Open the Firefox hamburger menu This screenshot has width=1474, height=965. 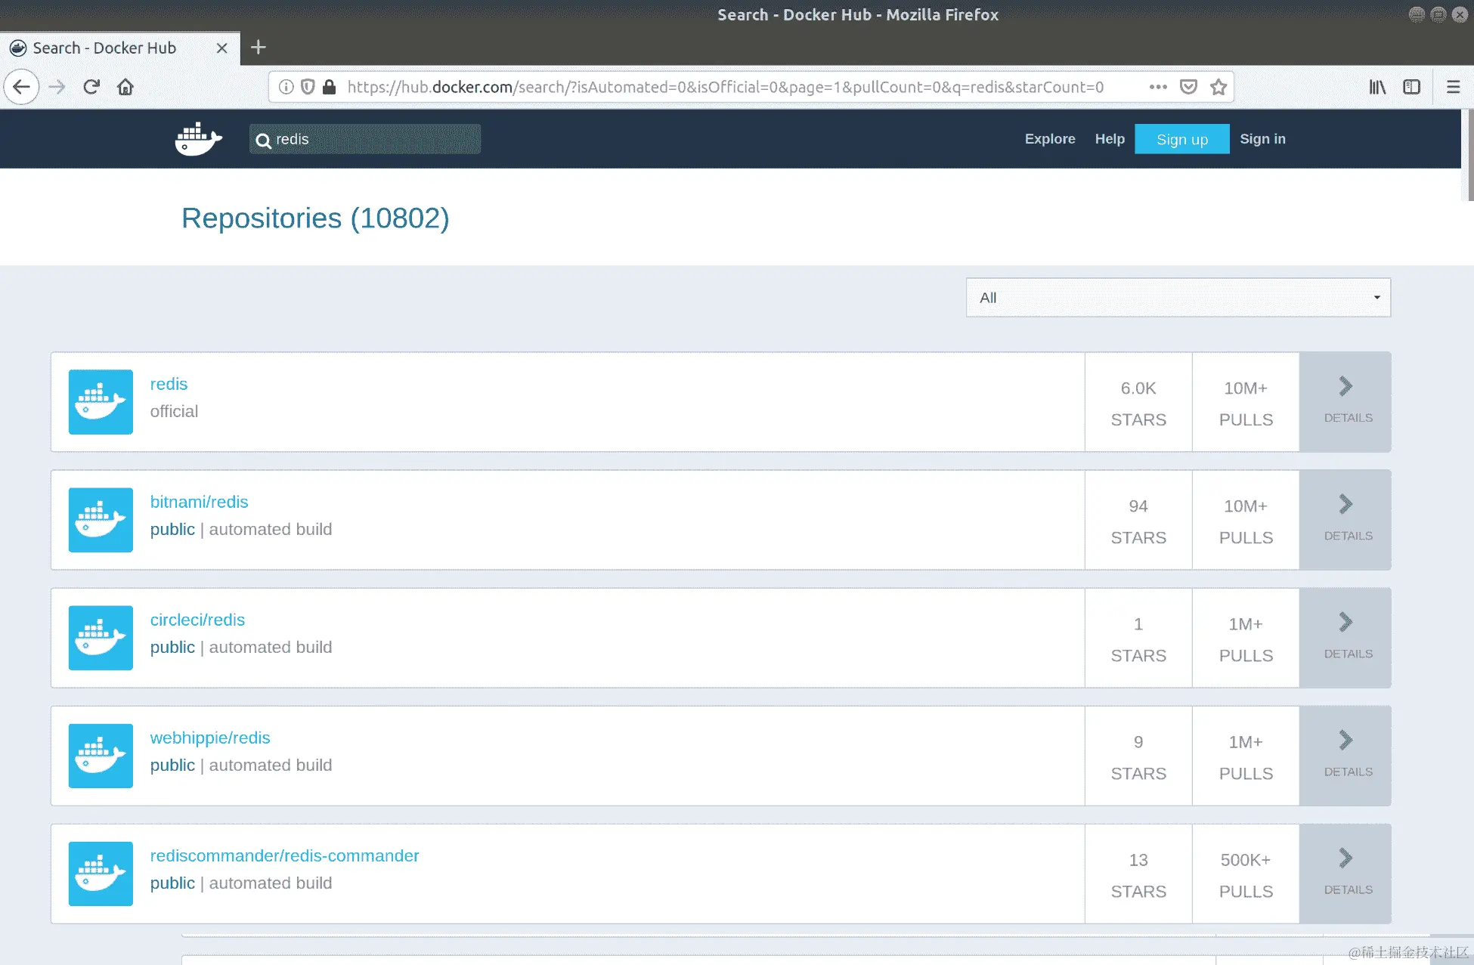[1453, 87]
